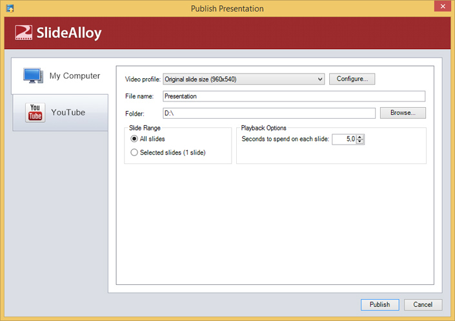Click Seconds to spend on each slide label
The width and height of the screenshot is (455, 321).
click(285, 139)
